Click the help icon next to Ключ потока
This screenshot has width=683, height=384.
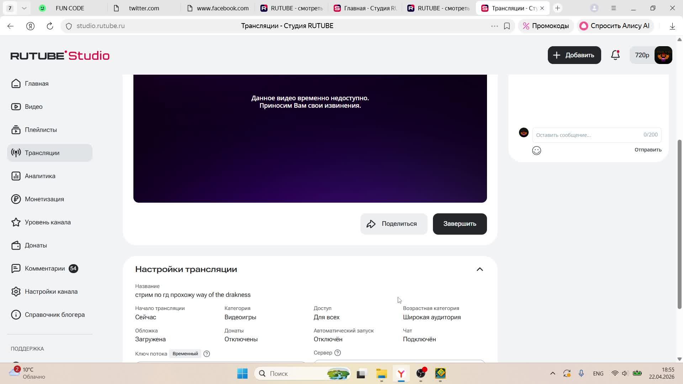click(207, 354)
